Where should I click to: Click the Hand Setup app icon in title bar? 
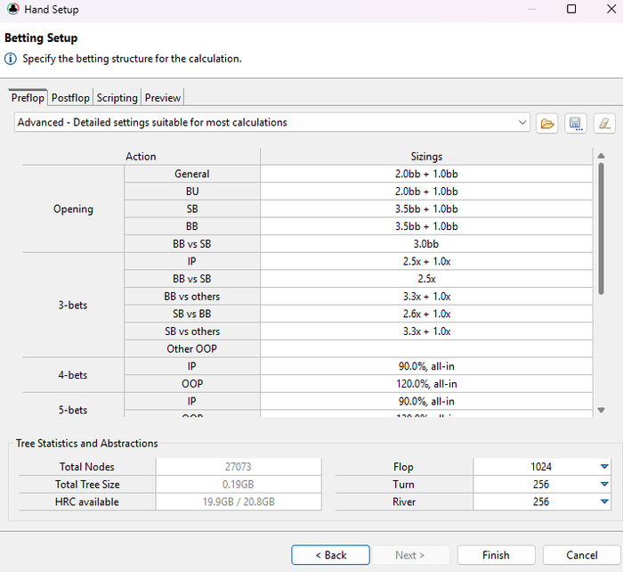[x=12, y=9]
